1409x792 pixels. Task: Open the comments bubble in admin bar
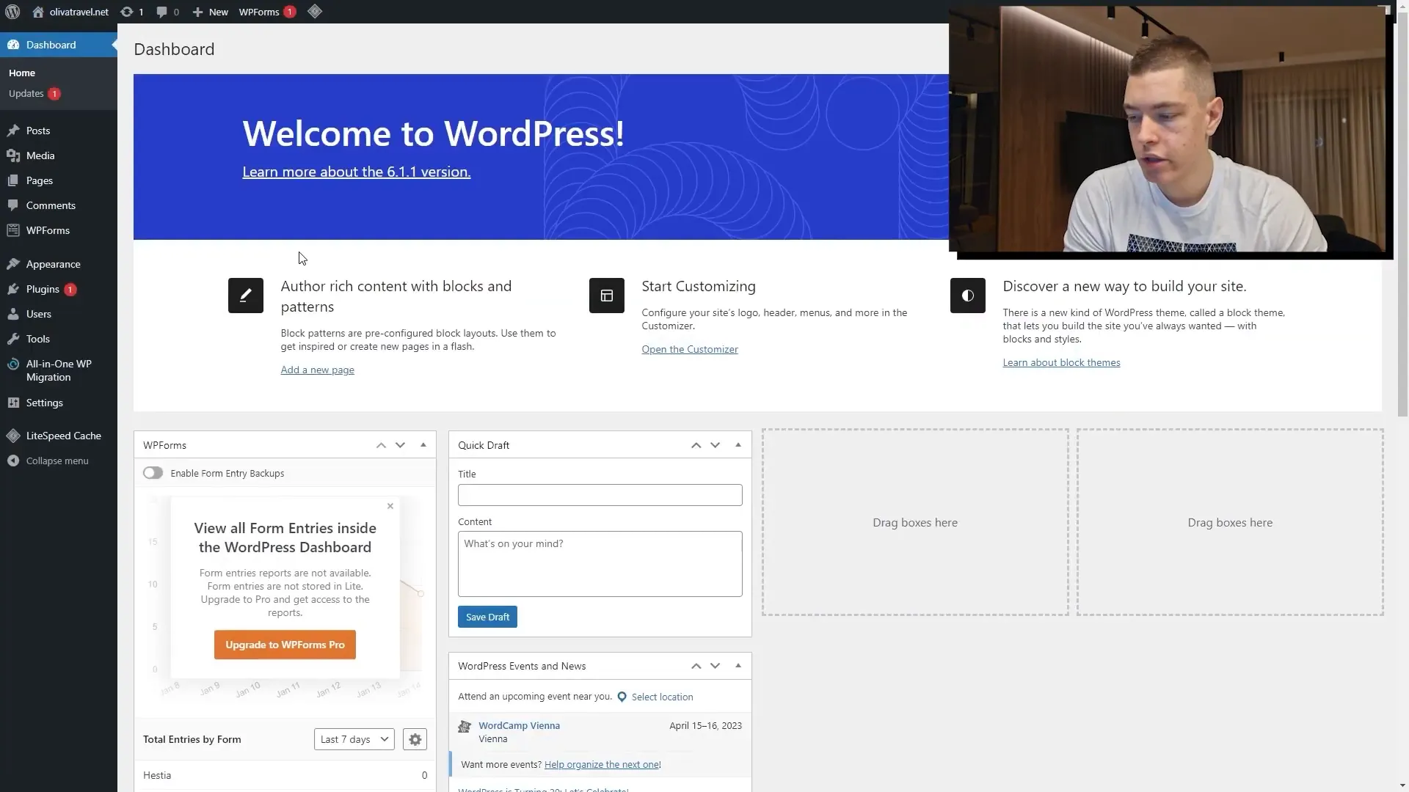(x=161, y=12)
